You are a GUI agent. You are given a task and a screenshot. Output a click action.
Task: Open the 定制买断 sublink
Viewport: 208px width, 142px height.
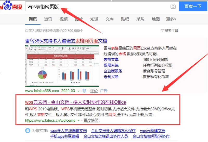(x=111, y=77)
